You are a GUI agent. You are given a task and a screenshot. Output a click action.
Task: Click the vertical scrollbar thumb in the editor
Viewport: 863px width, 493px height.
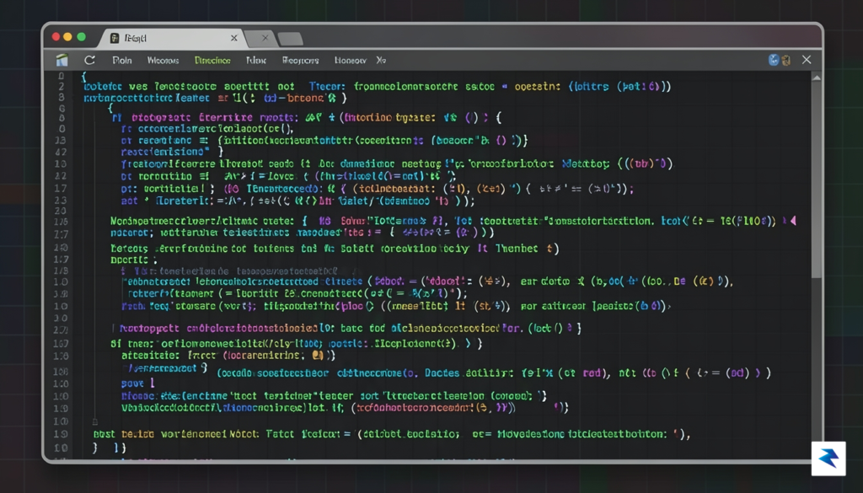click(817, 181)
